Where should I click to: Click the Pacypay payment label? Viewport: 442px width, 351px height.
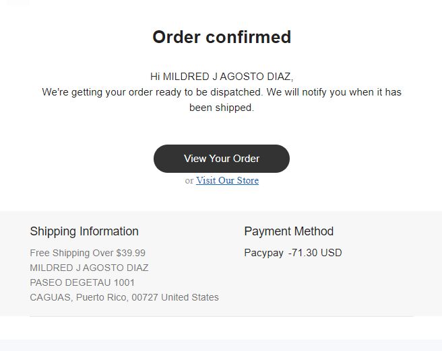tap(264, 253)
